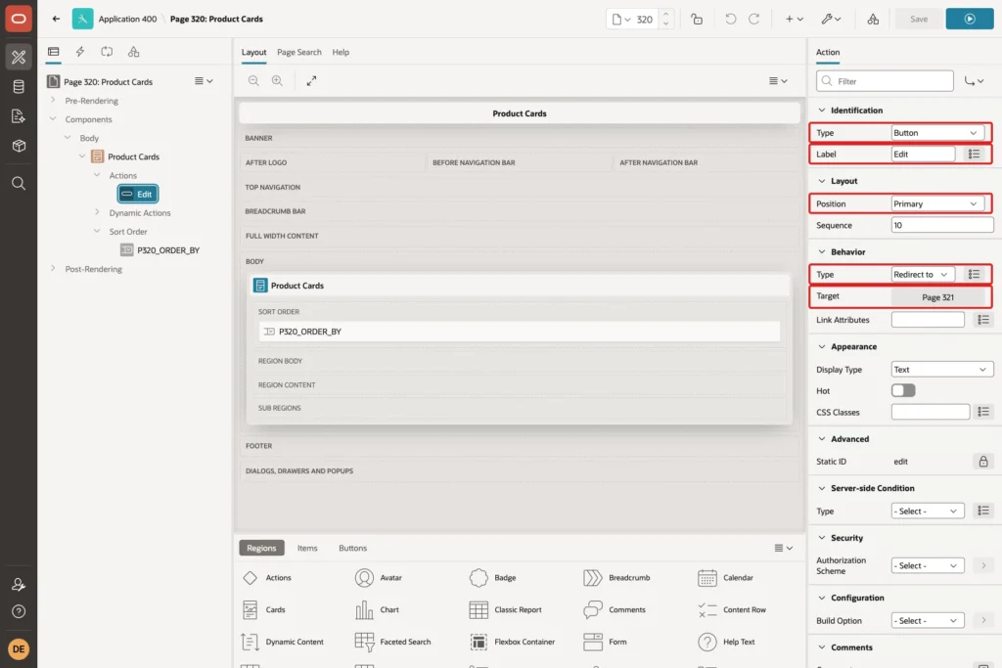The image size is (1002, 668).
Task: Switch to Processing tab icon
Action: coord(107,52)
